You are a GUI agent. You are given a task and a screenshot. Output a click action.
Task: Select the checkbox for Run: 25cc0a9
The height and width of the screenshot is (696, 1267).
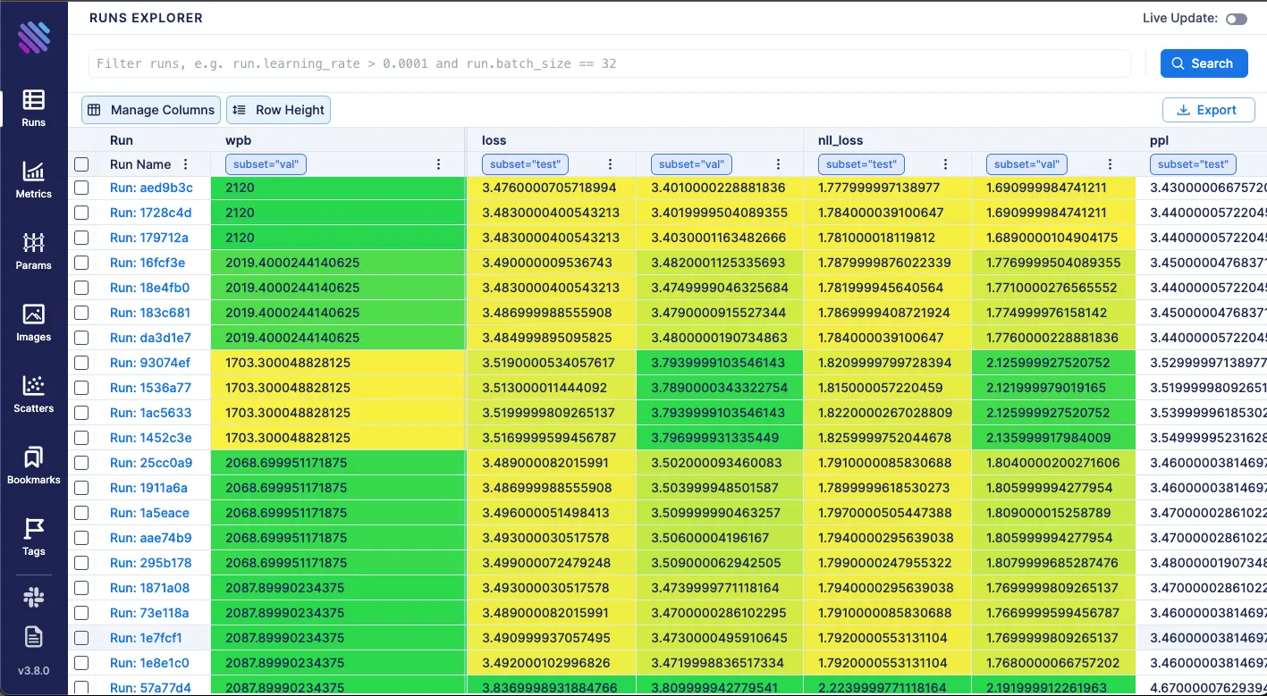[81, 463]
